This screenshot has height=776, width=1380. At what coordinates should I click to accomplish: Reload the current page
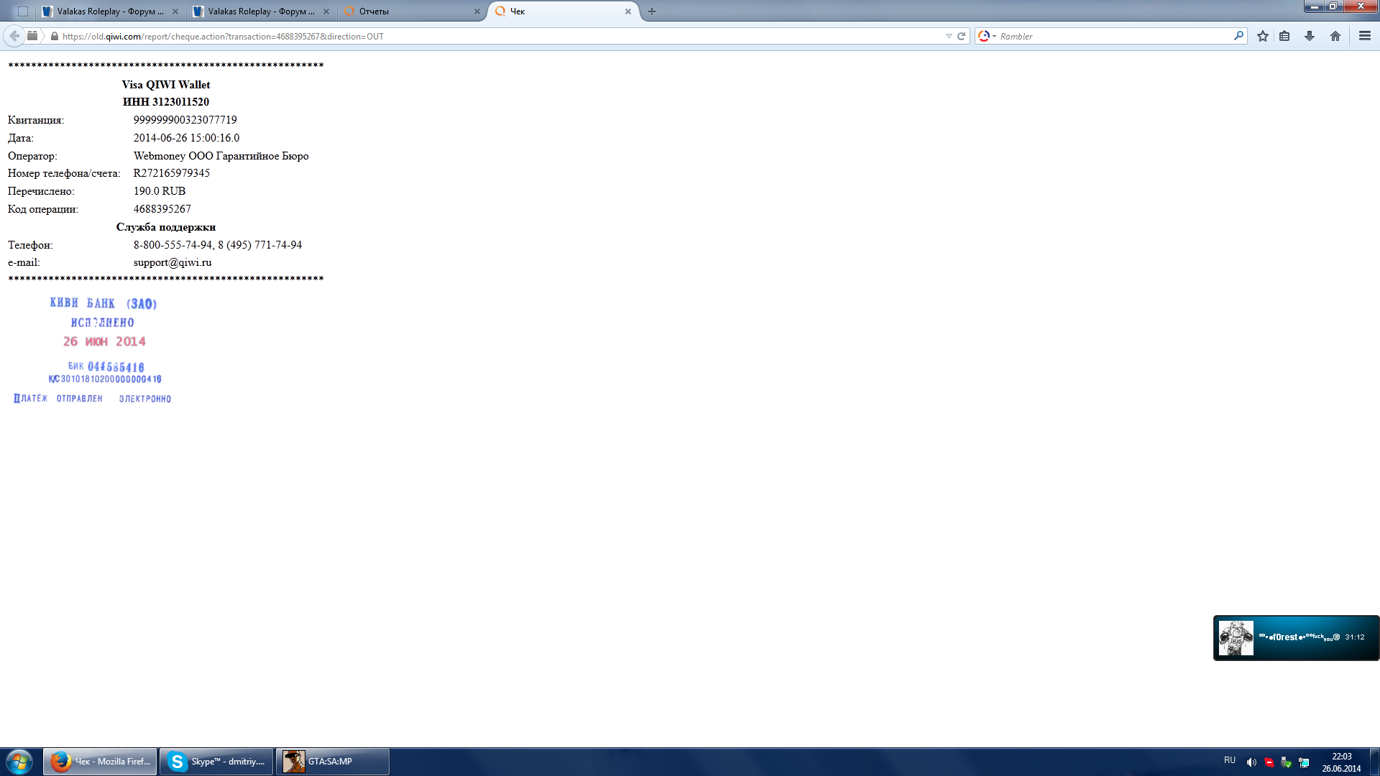961,36
